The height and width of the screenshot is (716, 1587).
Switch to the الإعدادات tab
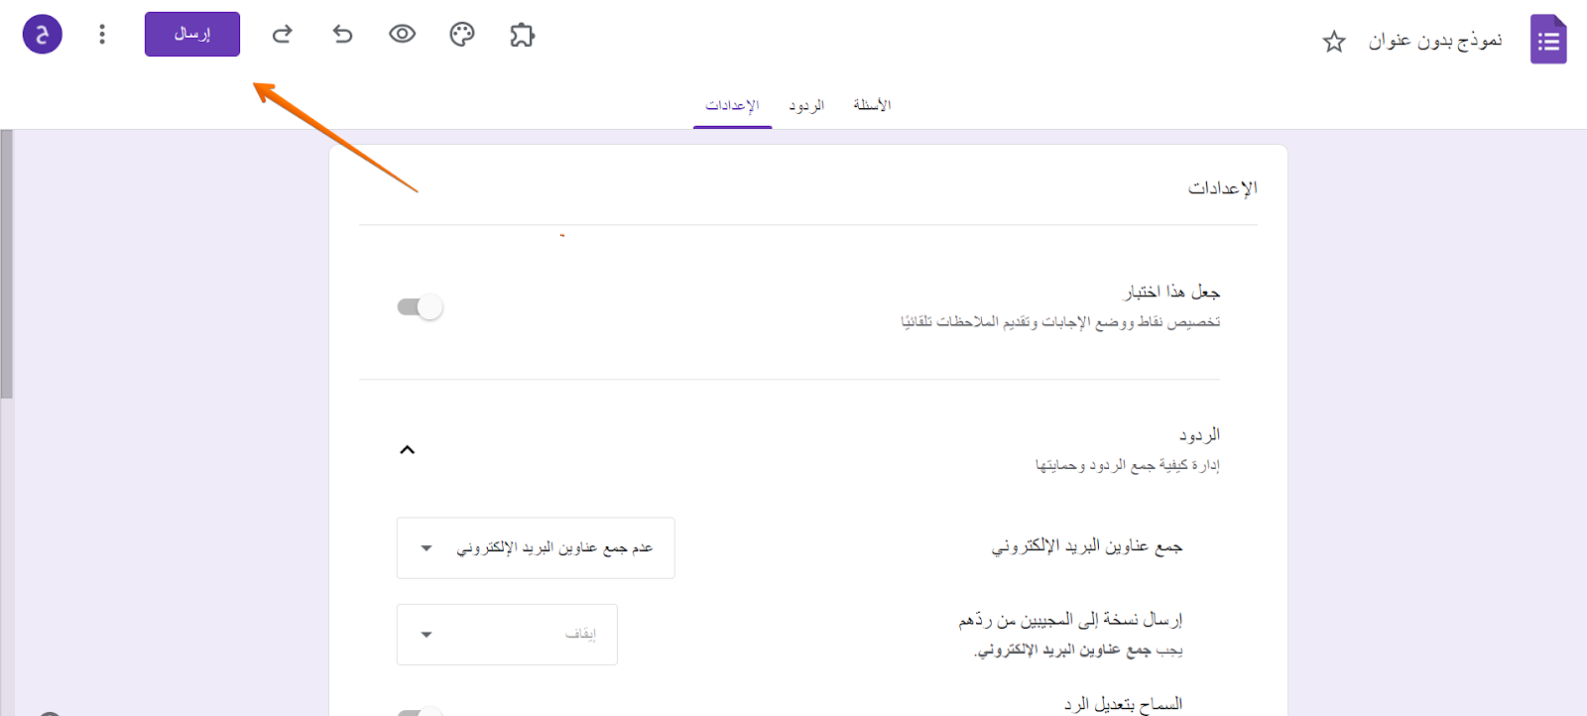coord(732,105)
